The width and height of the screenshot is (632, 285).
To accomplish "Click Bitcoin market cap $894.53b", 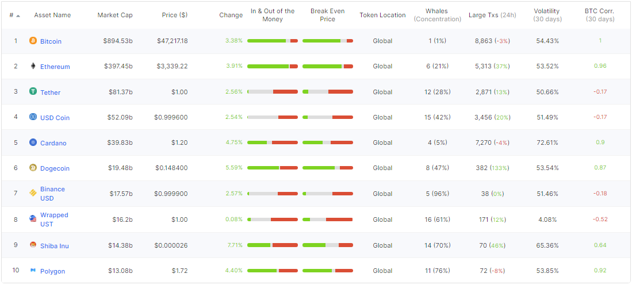I will click(118, 41).
